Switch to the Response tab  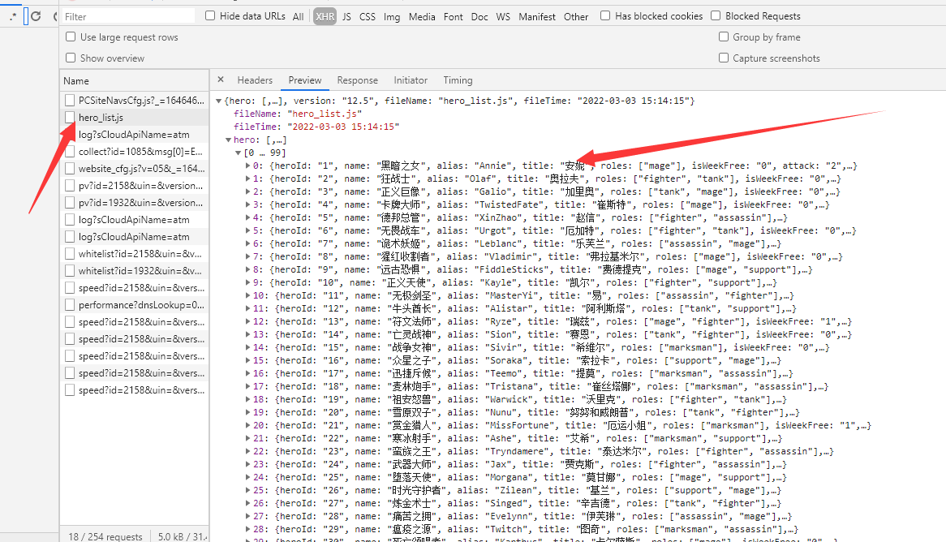pyautogui.click(x=357, y=80)
